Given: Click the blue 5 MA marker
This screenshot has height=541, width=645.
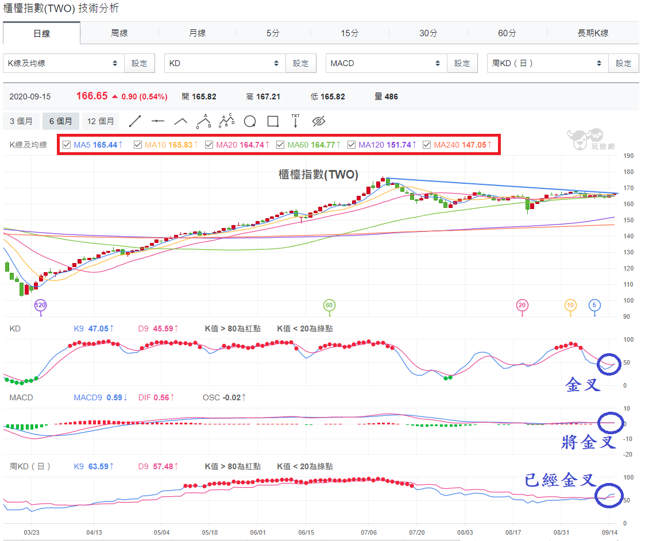Looking at the screenshot, I should (x=594, y=306).
